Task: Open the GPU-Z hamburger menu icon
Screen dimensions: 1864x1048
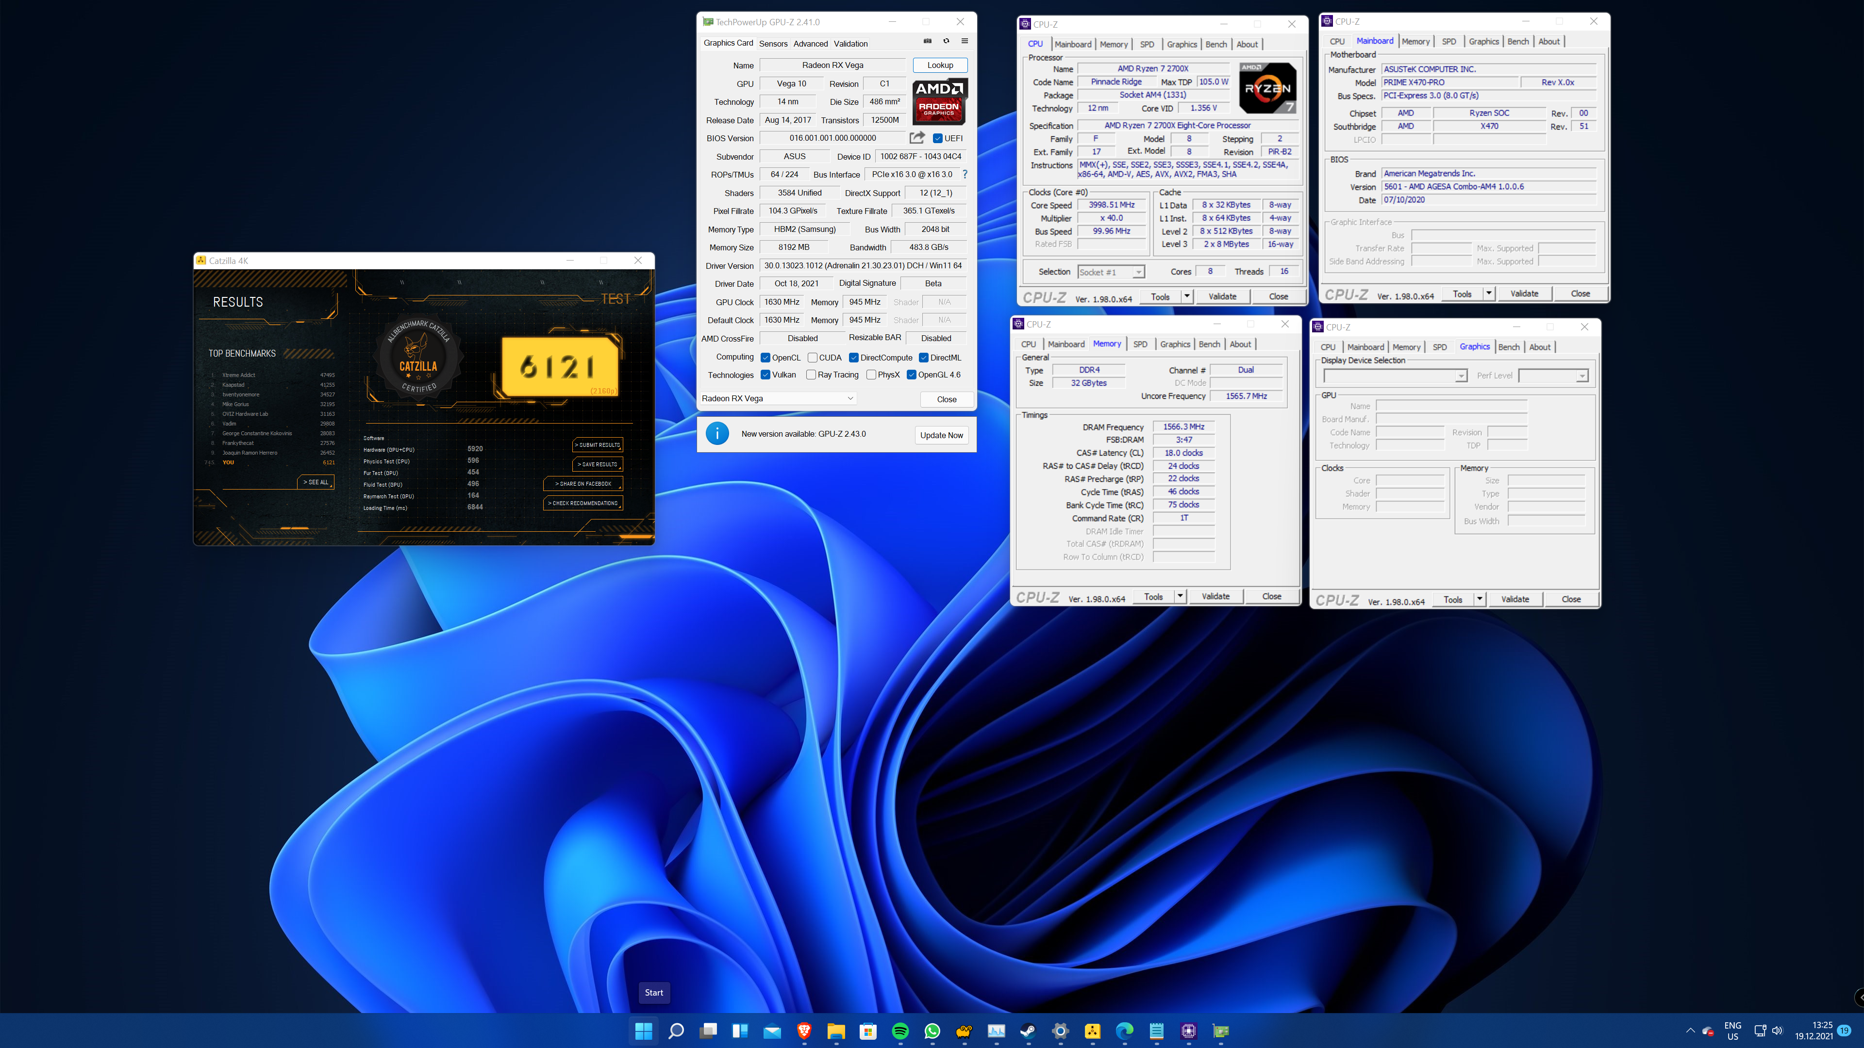Action: [965, 41]
